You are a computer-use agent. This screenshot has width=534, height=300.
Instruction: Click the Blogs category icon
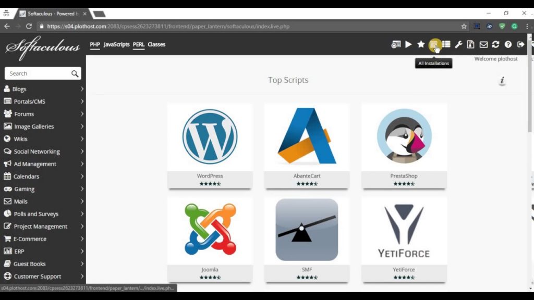[7, 89]
